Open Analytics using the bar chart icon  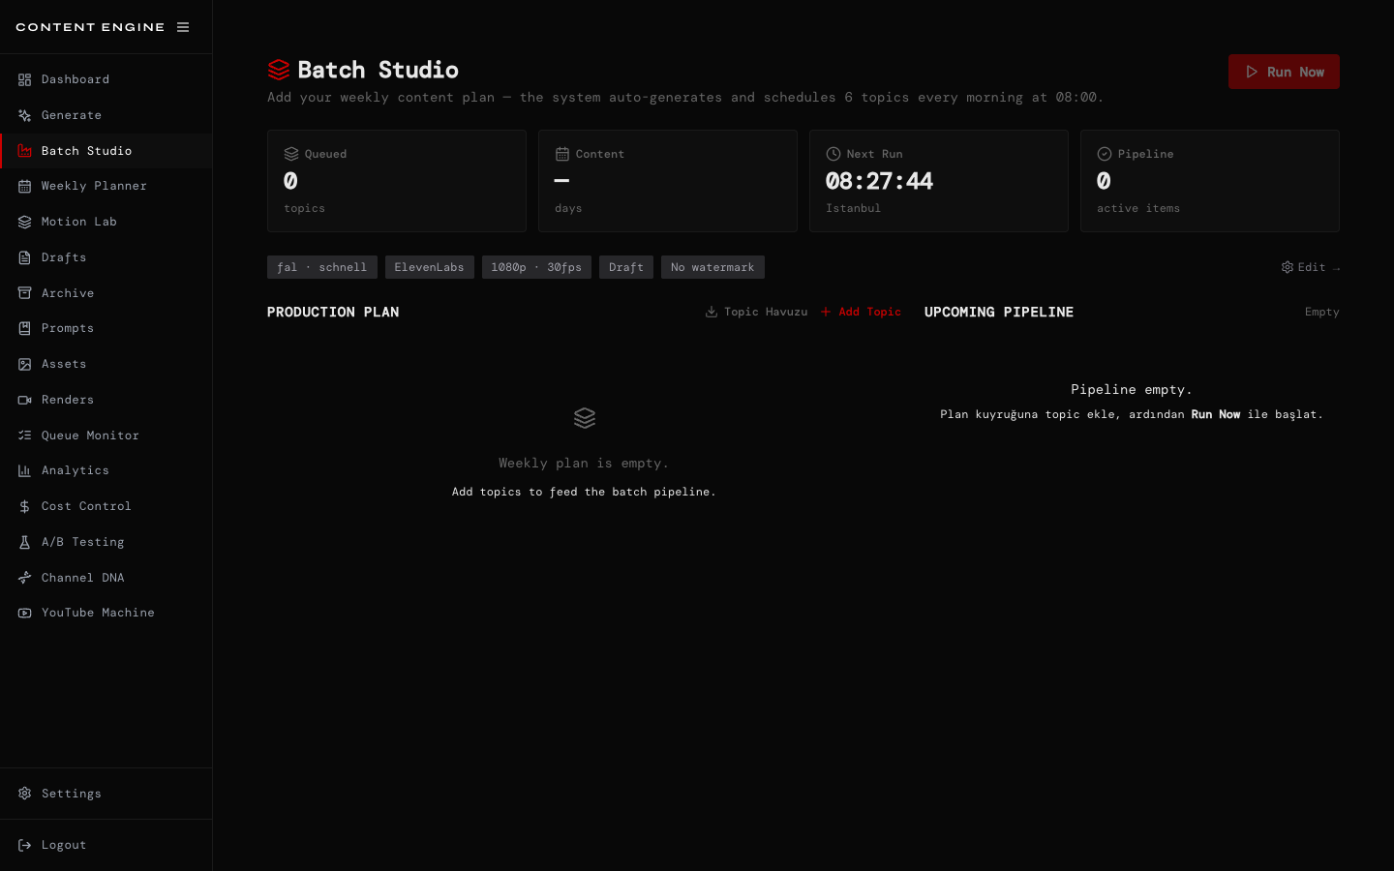[25, 470]
